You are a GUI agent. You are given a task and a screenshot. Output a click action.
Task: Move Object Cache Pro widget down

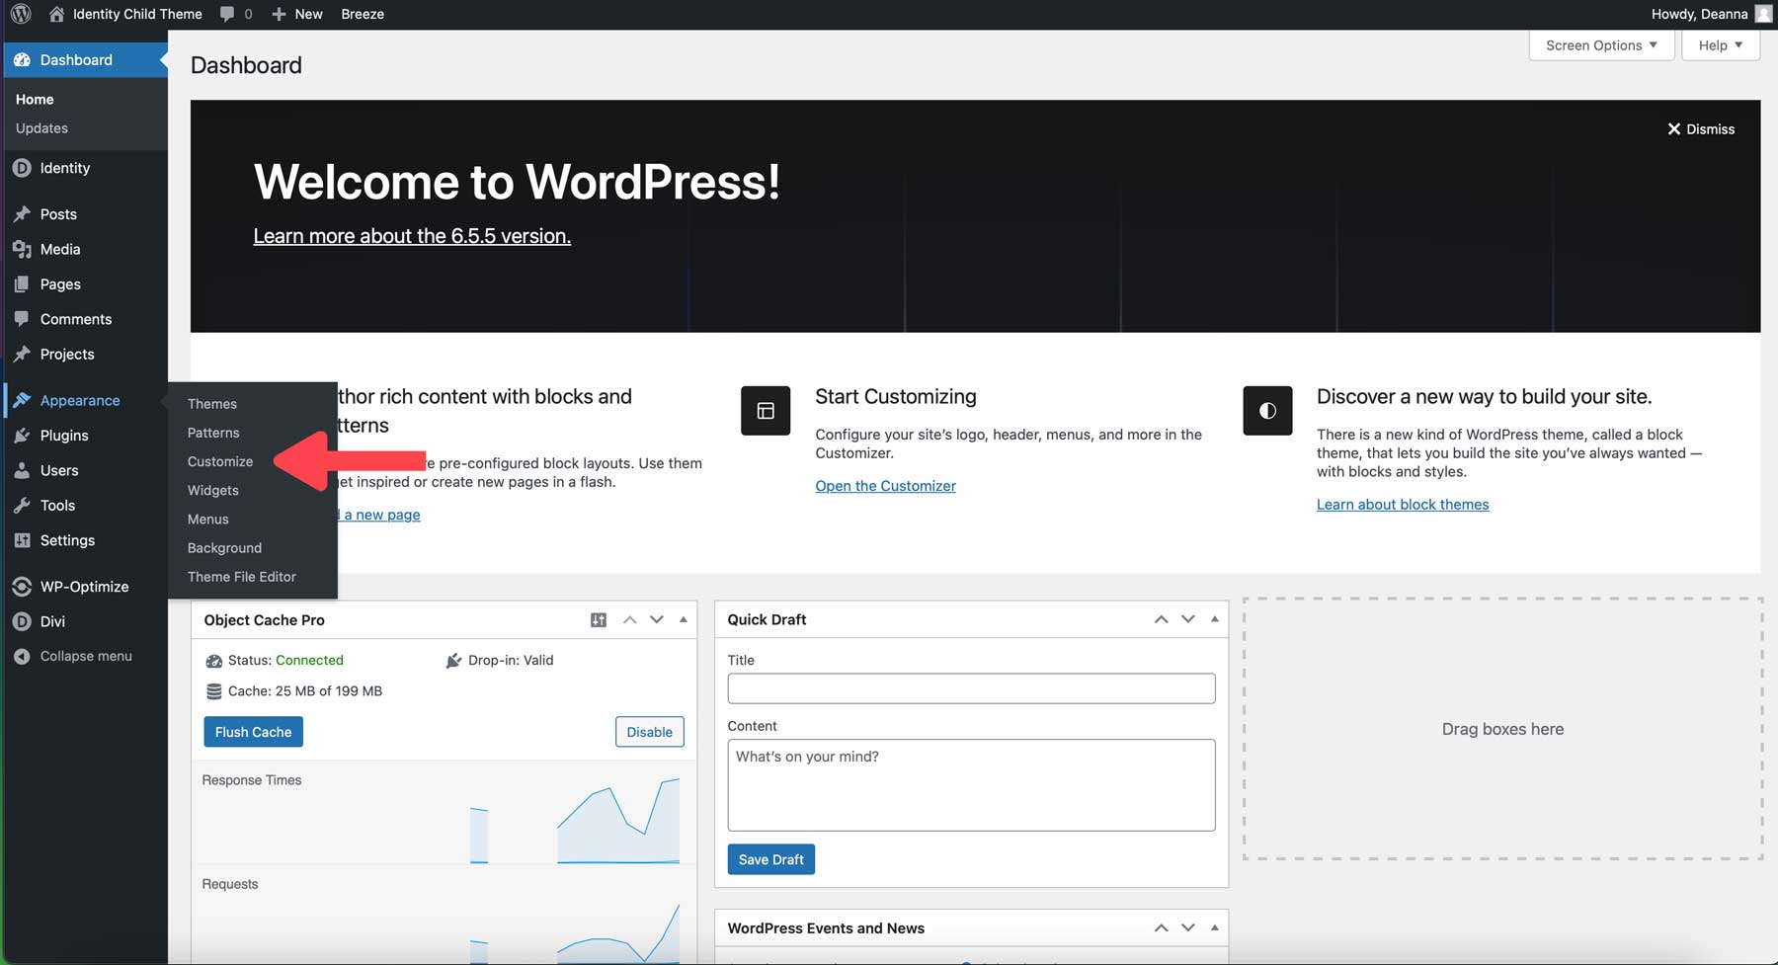coord(657,620)
